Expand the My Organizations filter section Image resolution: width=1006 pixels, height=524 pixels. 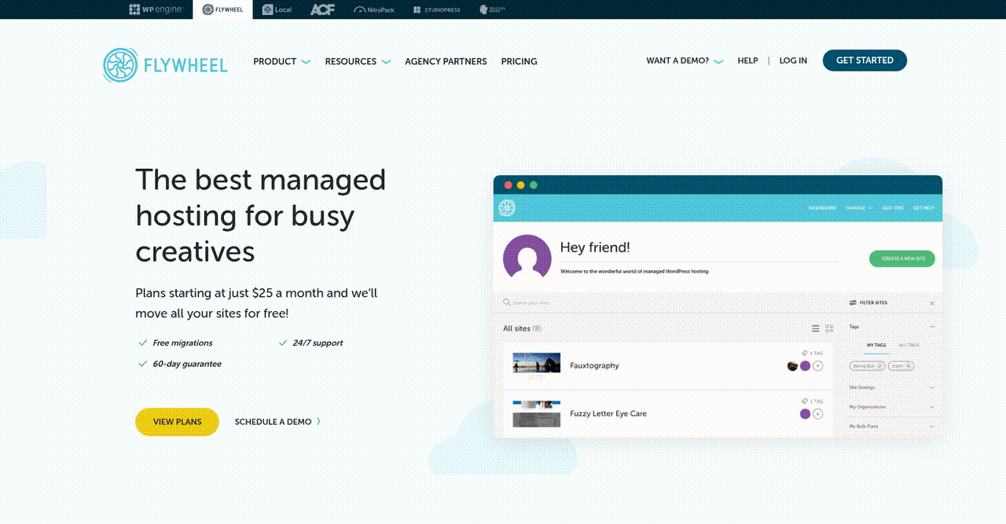coord(892,407)
